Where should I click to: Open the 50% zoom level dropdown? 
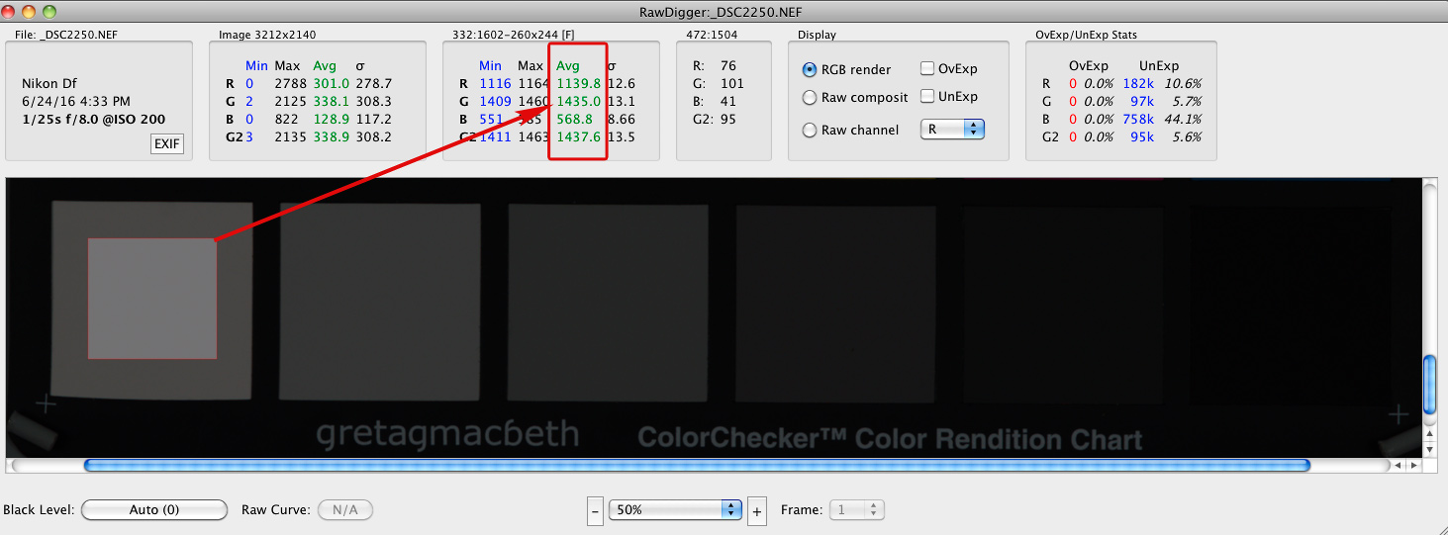(x=676, y=510)
